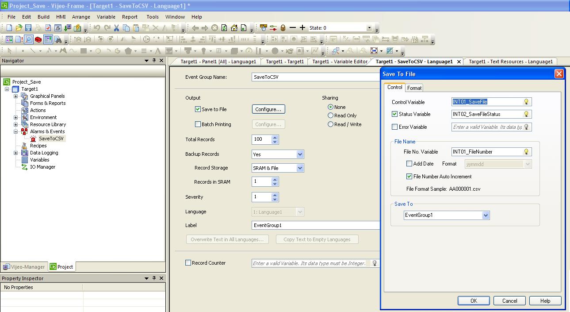
Task: Click the Forward navigation arrow icon
Action: pyautogui.click(x=205, y=28)
